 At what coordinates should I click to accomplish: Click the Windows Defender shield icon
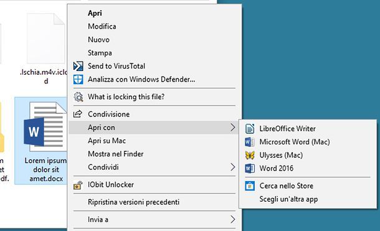pyautogui.click(x=78, y=79)
